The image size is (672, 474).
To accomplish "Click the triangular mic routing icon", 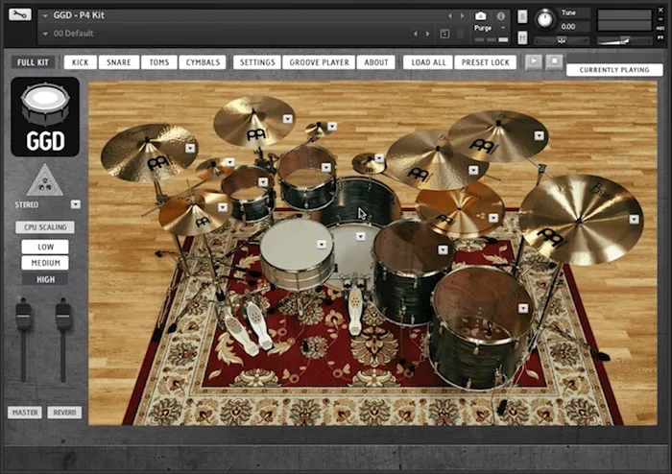I will [44, 180].
